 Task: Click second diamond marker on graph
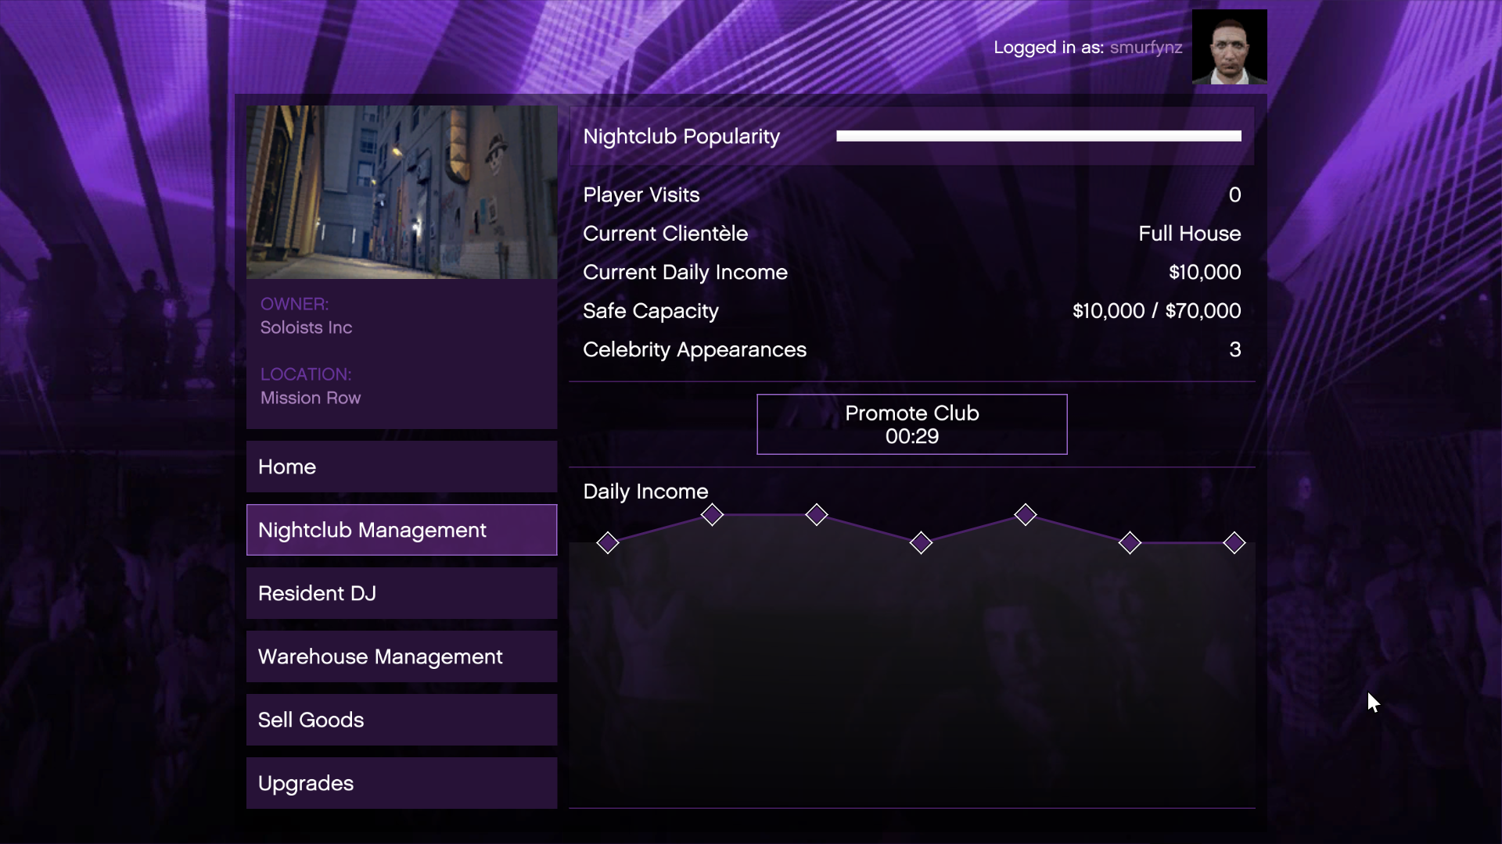pyautogui.click(x=712, y=515)
